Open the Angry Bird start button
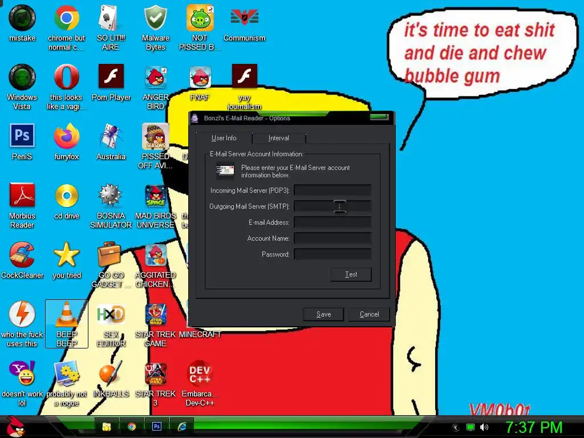The height and width of the screenshot is (438, 584). [15, 427]
